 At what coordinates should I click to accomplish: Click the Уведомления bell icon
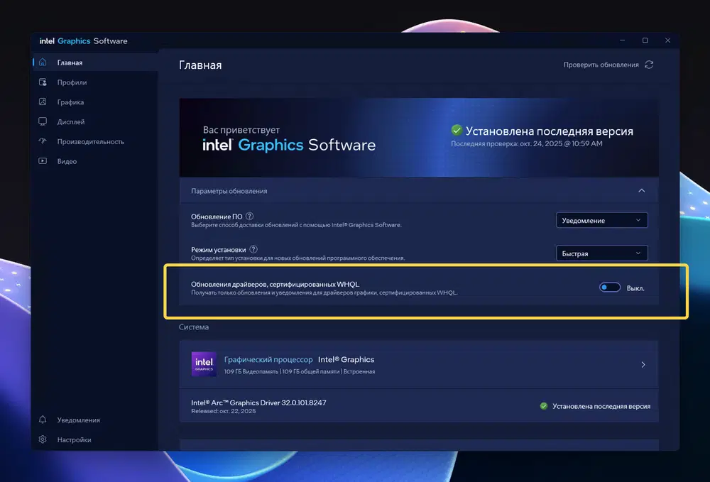(x=43, y=420)
